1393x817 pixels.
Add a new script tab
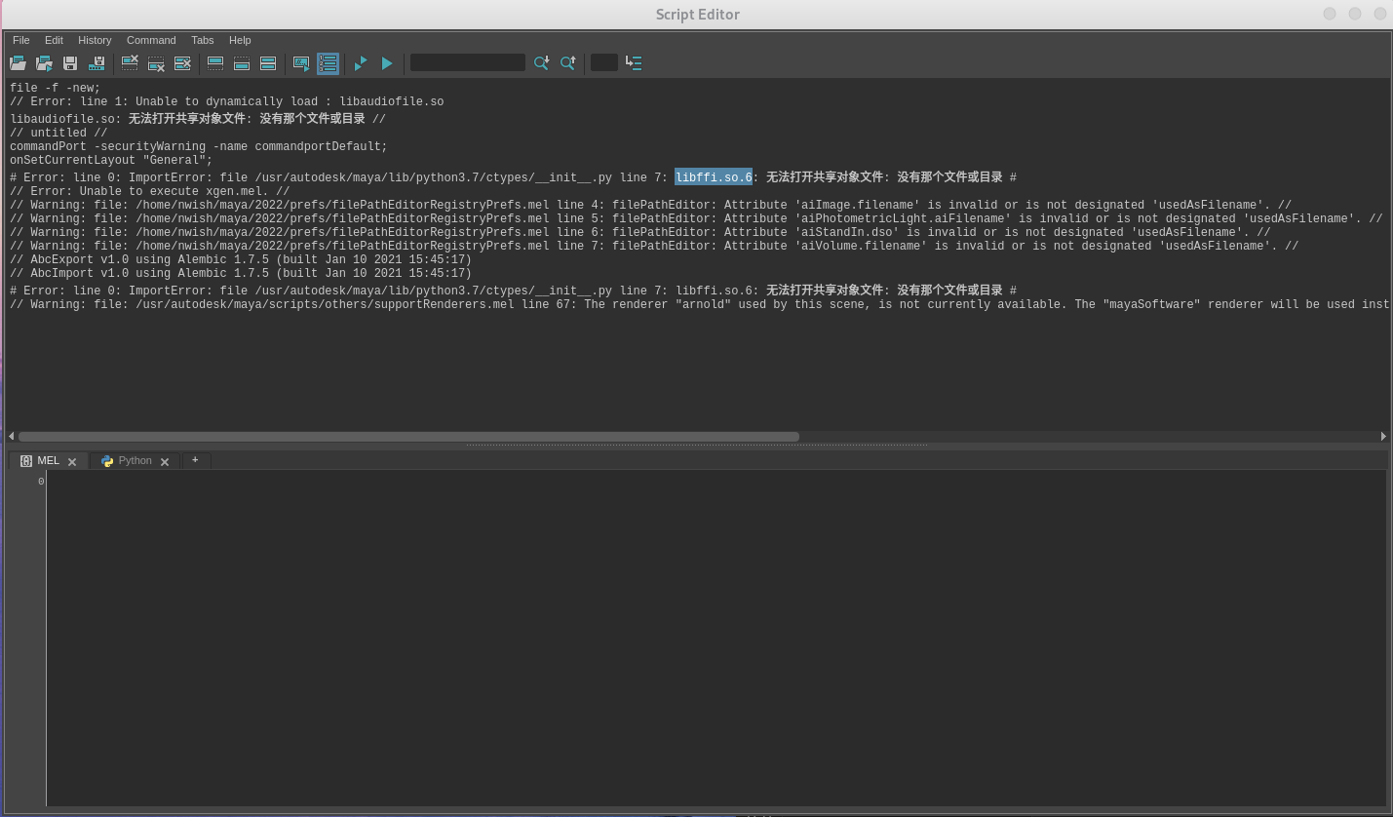click(195, 460)
